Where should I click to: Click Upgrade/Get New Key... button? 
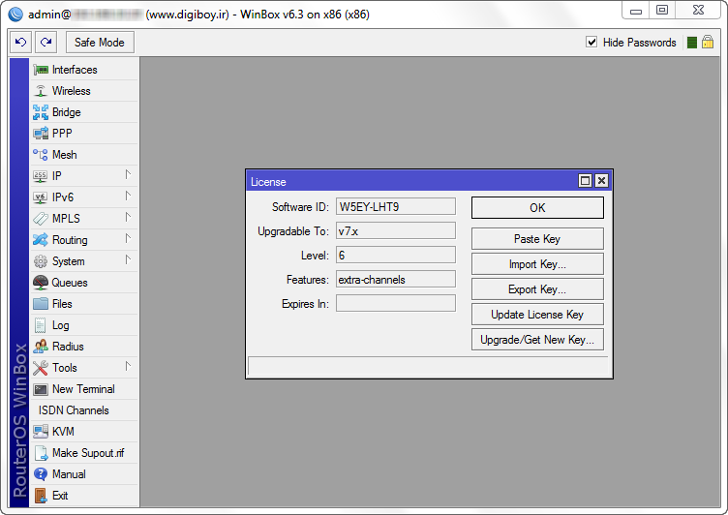pyautogui.click(x=537, y=340)
